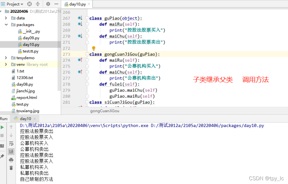Fold the maiRu method at line 268
The image size is (288, 184).
click(87, 24)
